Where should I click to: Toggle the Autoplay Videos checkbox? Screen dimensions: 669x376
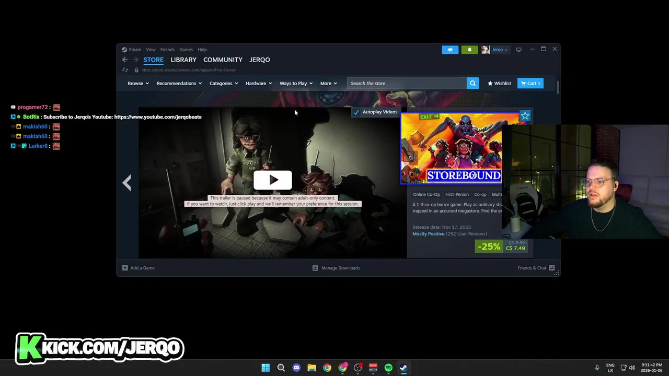[356, 112]
